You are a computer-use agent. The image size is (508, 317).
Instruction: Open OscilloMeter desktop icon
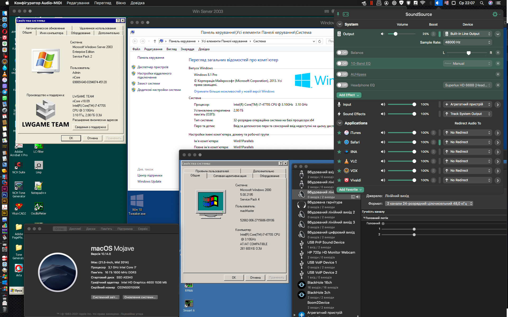pyautogui.click(x=39, y=209)
